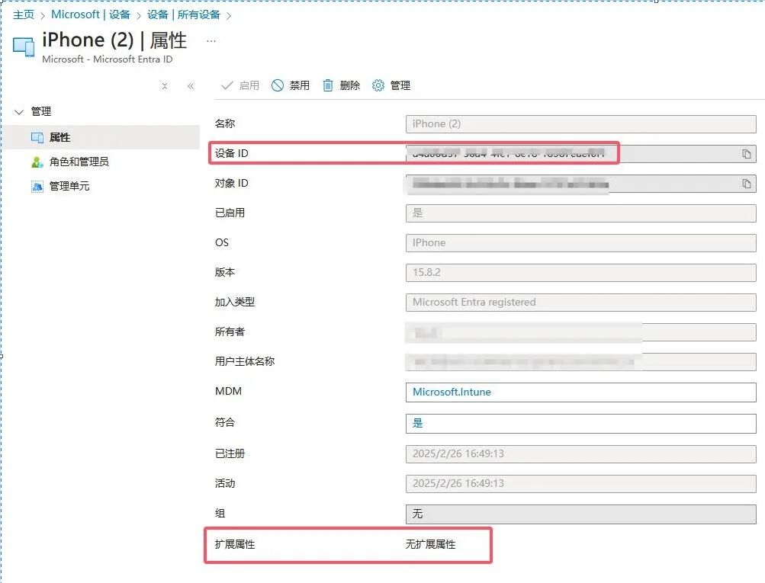Select the 设备 ID label
This screenshot has height=583, width=765.
pos(231,153)
